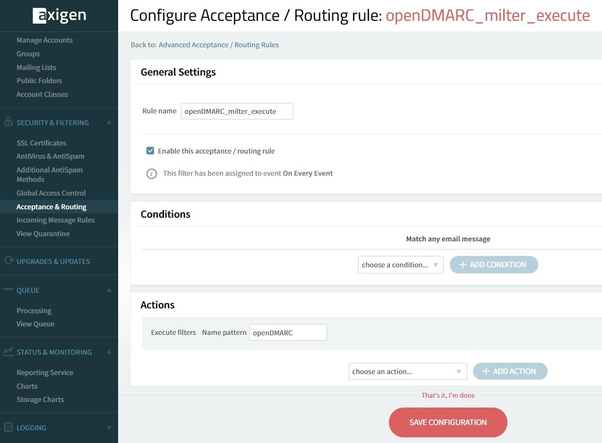Open the choose a condition dropdown
The image size is (602, 443).
click(400, 265)
